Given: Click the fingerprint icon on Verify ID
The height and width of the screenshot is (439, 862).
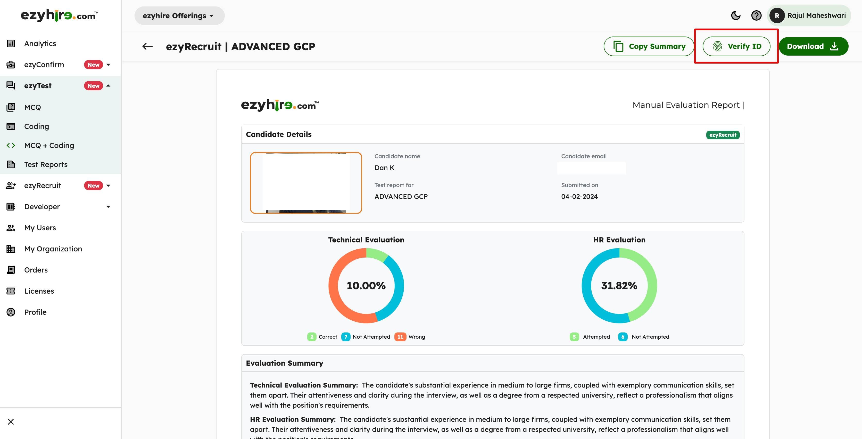Looking at the screenshot, I should [717, 46].
